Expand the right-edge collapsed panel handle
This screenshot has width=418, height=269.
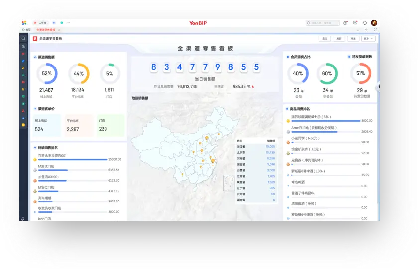[x=379, y=86]
